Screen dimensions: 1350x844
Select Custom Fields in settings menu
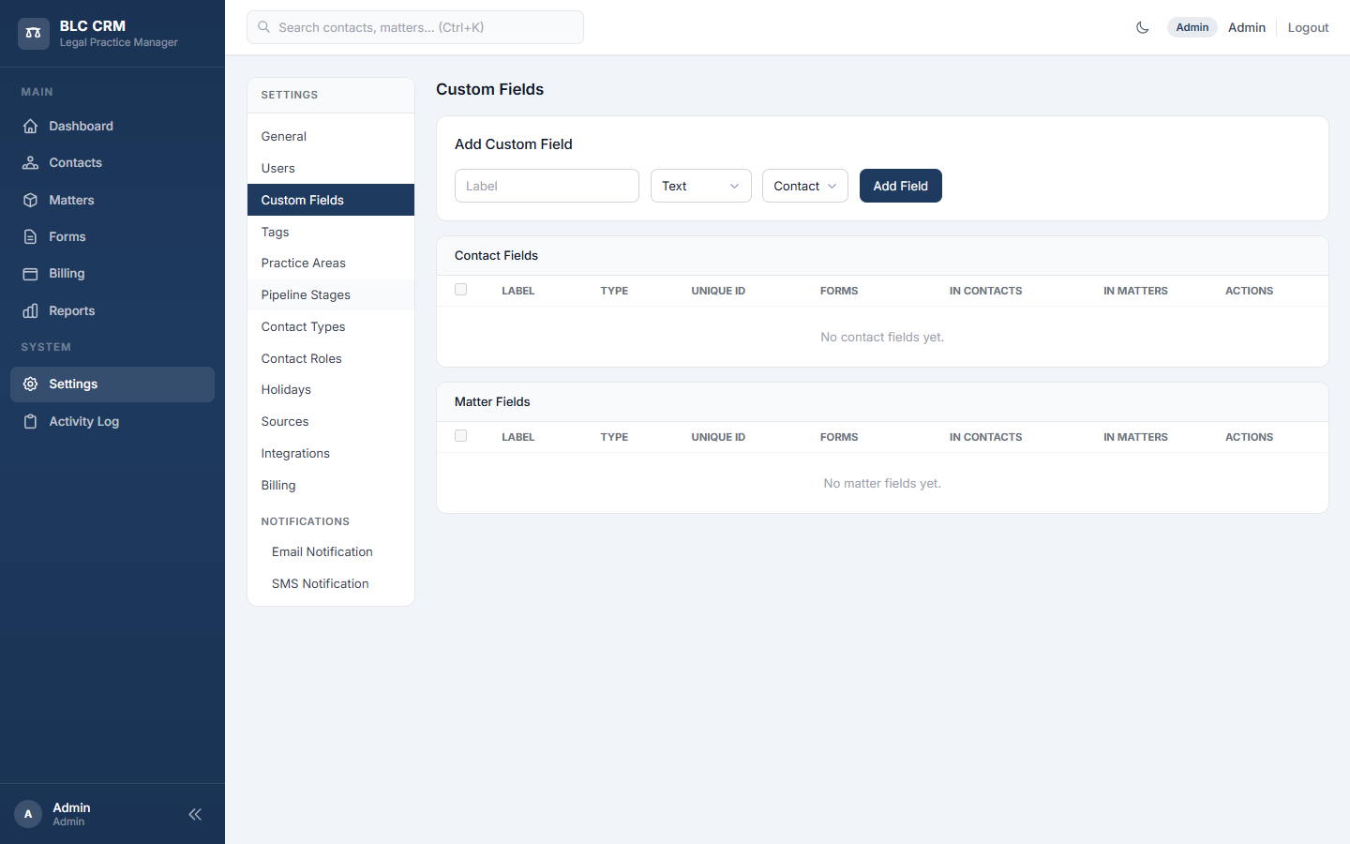(331, 200)
